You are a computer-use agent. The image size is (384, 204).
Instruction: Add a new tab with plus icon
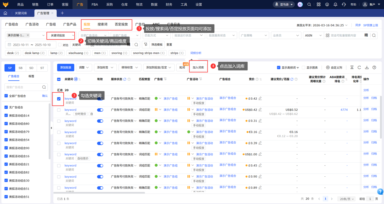[x=62, y=13]
